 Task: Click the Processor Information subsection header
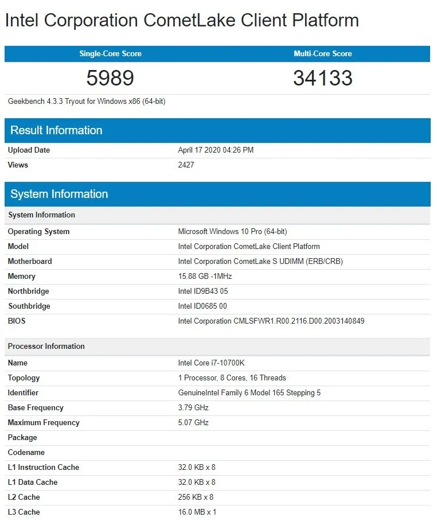[x=46, y=347]
